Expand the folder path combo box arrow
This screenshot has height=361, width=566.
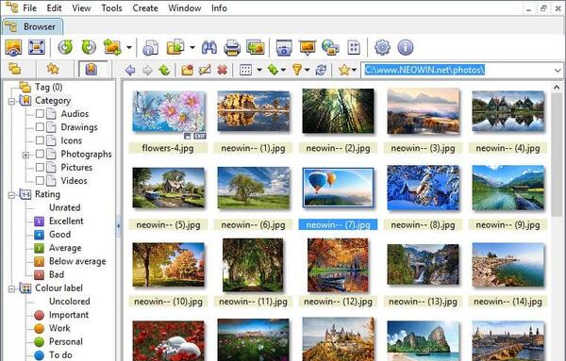[558, 70]
